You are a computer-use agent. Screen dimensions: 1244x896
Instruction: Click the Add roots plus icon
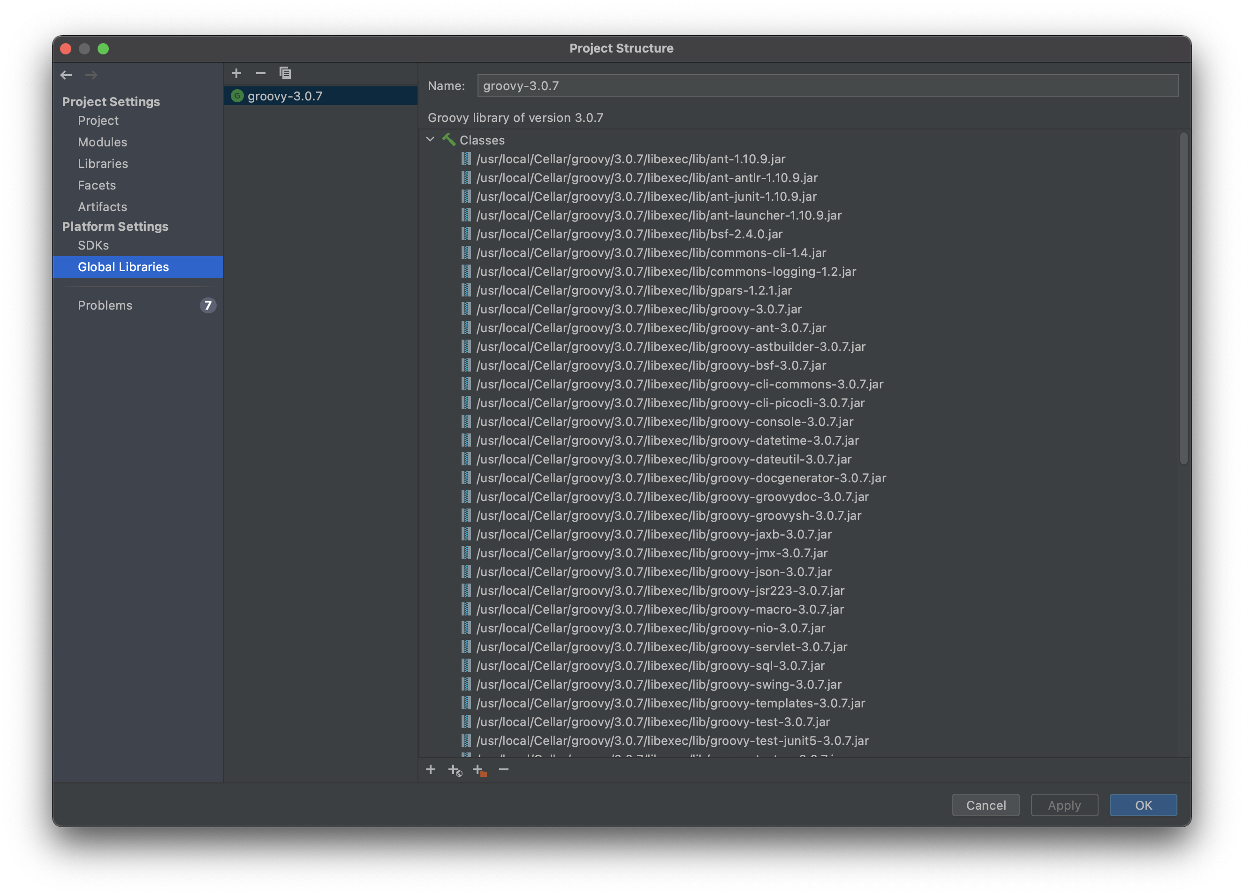point(431,770)
